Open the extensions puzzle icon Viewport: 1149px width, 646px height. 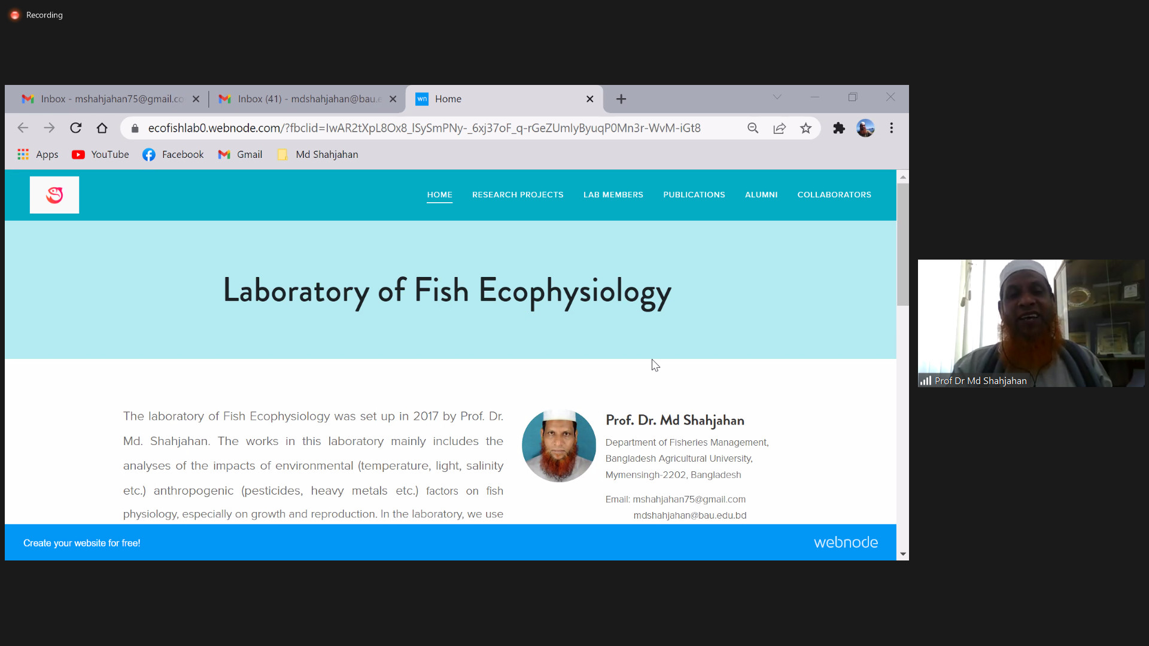[838, 128]
